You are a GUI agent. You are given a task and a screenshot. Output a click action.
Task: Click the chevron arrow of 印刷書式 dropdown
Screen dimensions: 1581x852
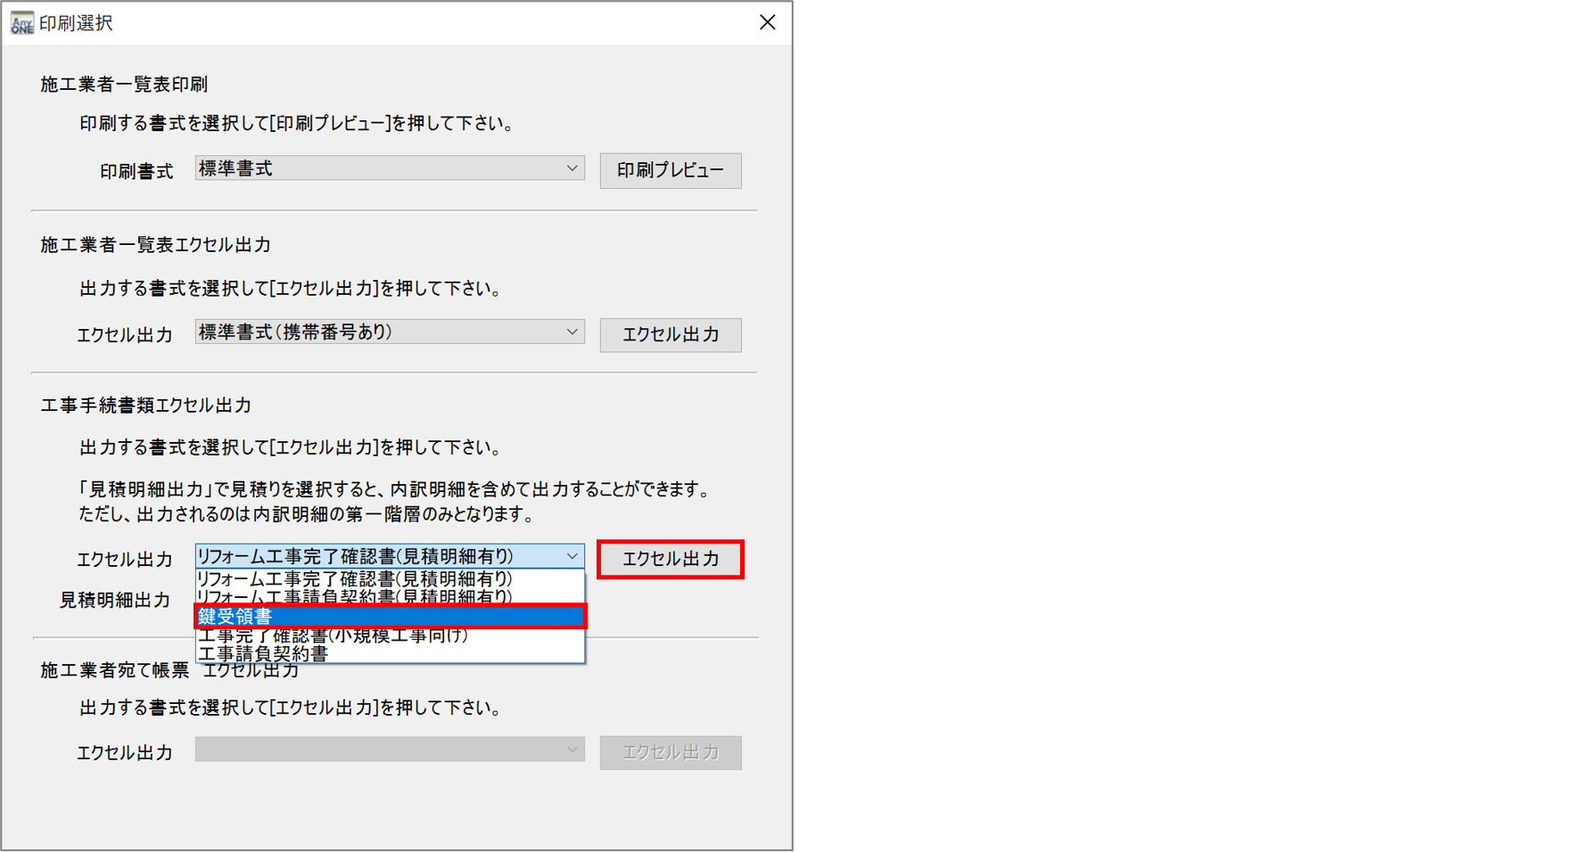(x=572, y=168)
